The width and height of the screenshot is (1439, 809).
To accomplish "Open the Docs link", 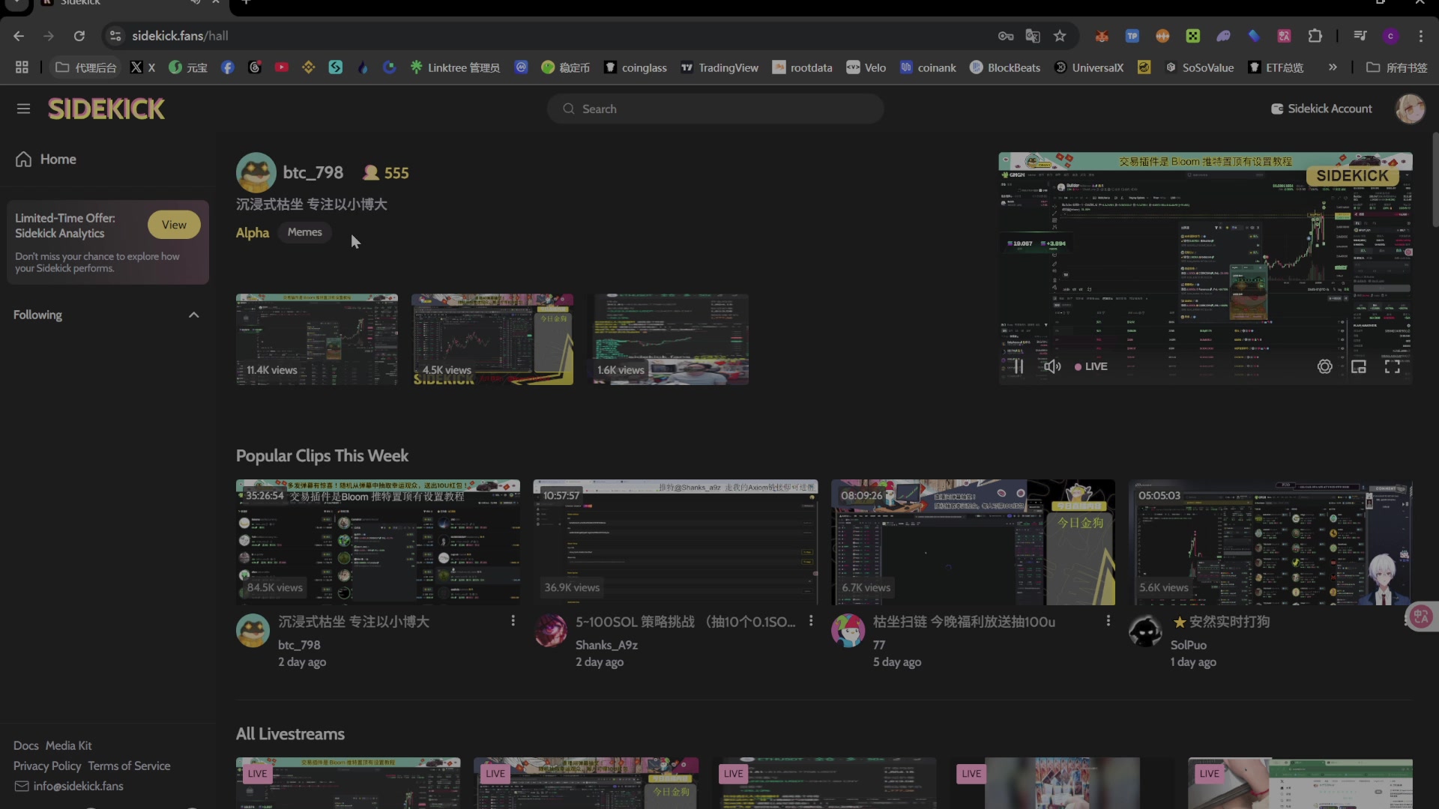I will pyautogui.click(x=25, y=745).
